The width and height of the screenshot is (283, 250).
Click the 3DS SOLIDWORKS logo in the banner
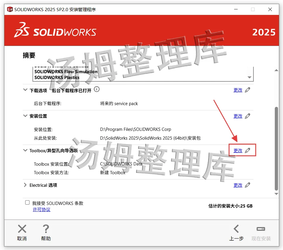click(55, 30)
